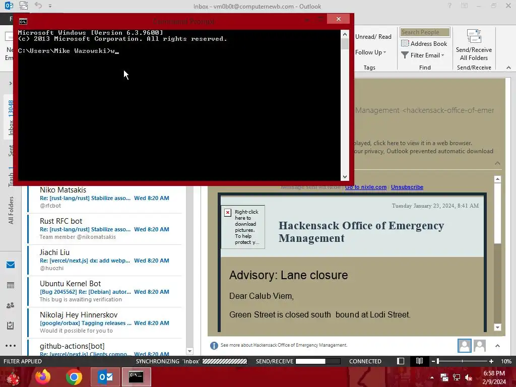Open more navigation options ellipsis
The width and height of the screenshot is (516, 387).
[x=11, y=346]
